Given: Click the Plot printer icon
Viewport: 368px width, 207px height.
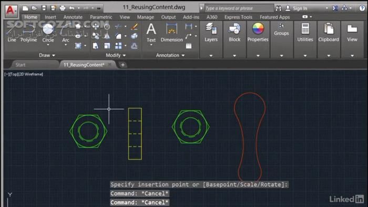Looking at the screenshot, I should (63, 8).
